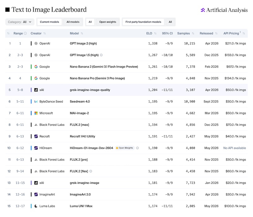Viewport: 253px width, 217px height.
Task: Select the All option after First party foundation models
Action: [170, 22]
